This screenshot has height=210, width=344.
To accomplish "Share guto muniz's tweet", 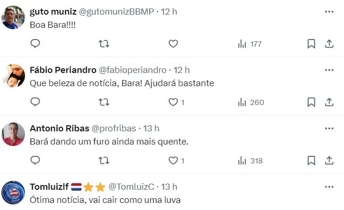I will (330, 44).
